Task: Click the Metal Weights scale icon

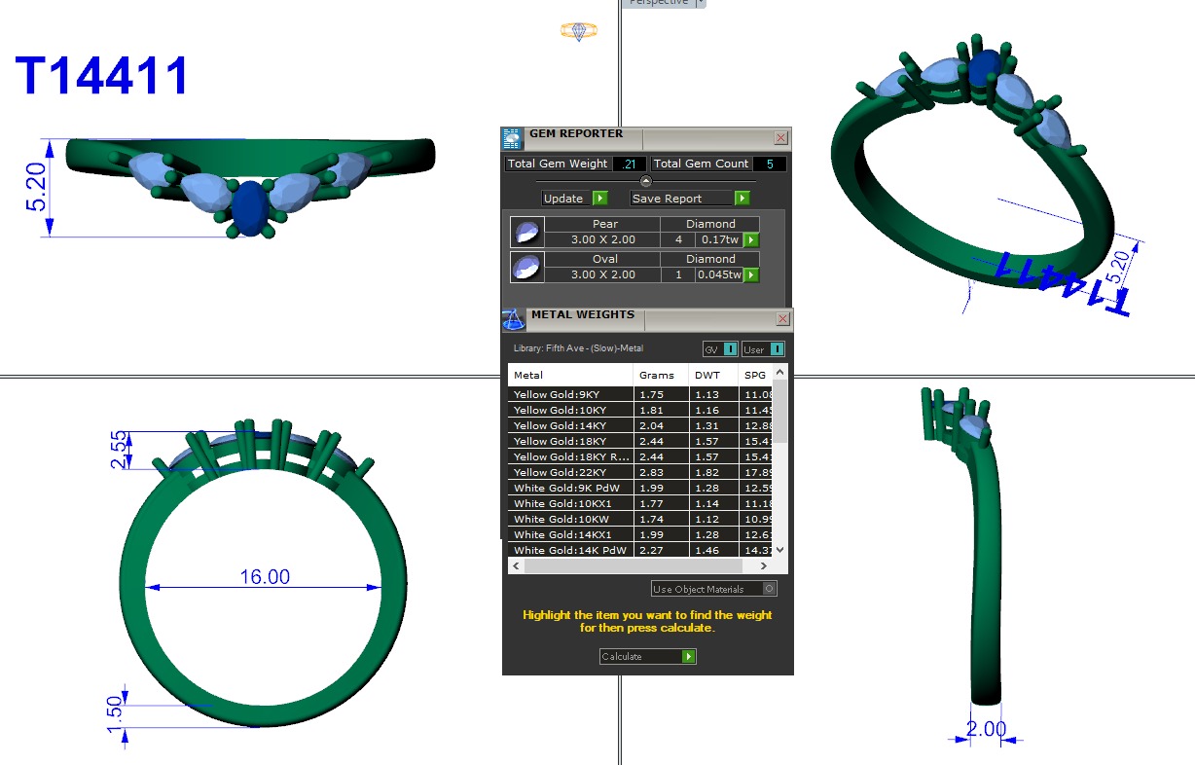Action: (x=514, y=319)
